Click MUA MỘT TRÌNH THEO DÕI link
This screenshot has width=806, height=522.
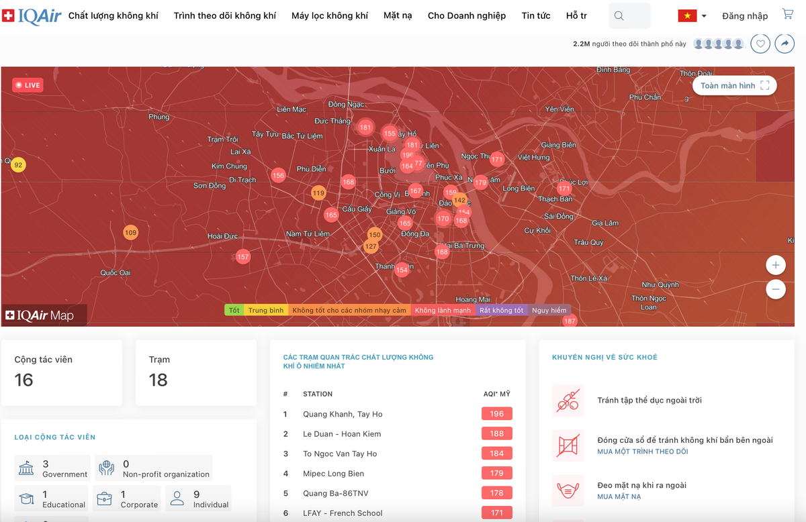coord(643,452)
